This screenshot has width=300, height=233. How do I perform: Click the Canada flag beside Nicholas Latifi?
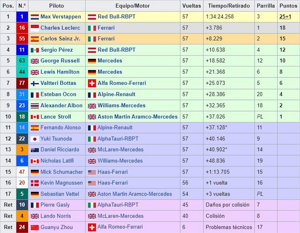click(x=35, y=161)
